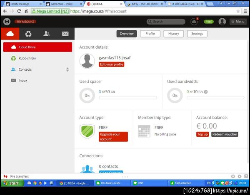Go back with browser back arrow
This screenshot has height=195, width=250.
coord(5,11)
